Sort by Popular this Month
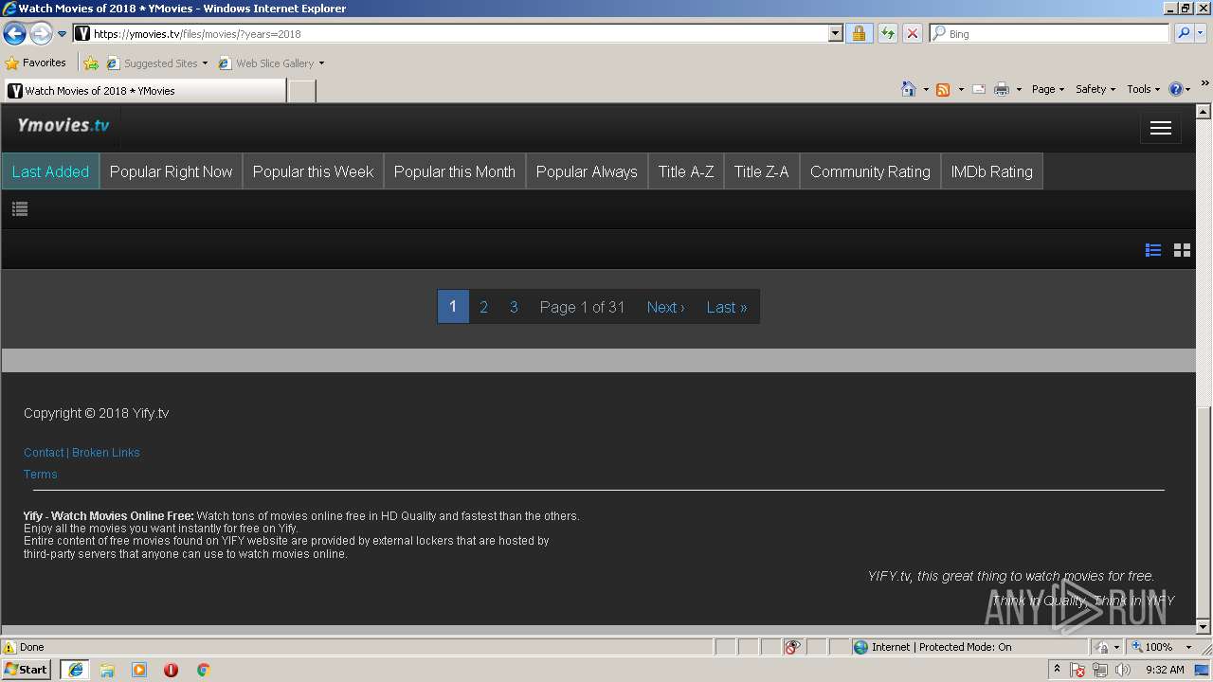The height and width of the screenshot is (682, 1213). pyautogui.click(x=455, y=171)
